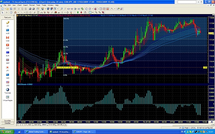Click the yellow Sold EUR/JPY order label

[67, 68]
